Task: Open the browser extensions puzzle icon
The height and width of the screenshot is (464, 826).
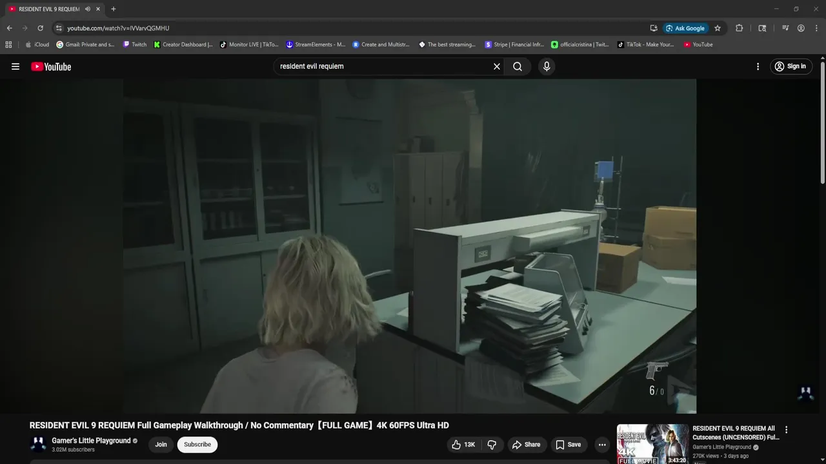Action: click(740, 28)
